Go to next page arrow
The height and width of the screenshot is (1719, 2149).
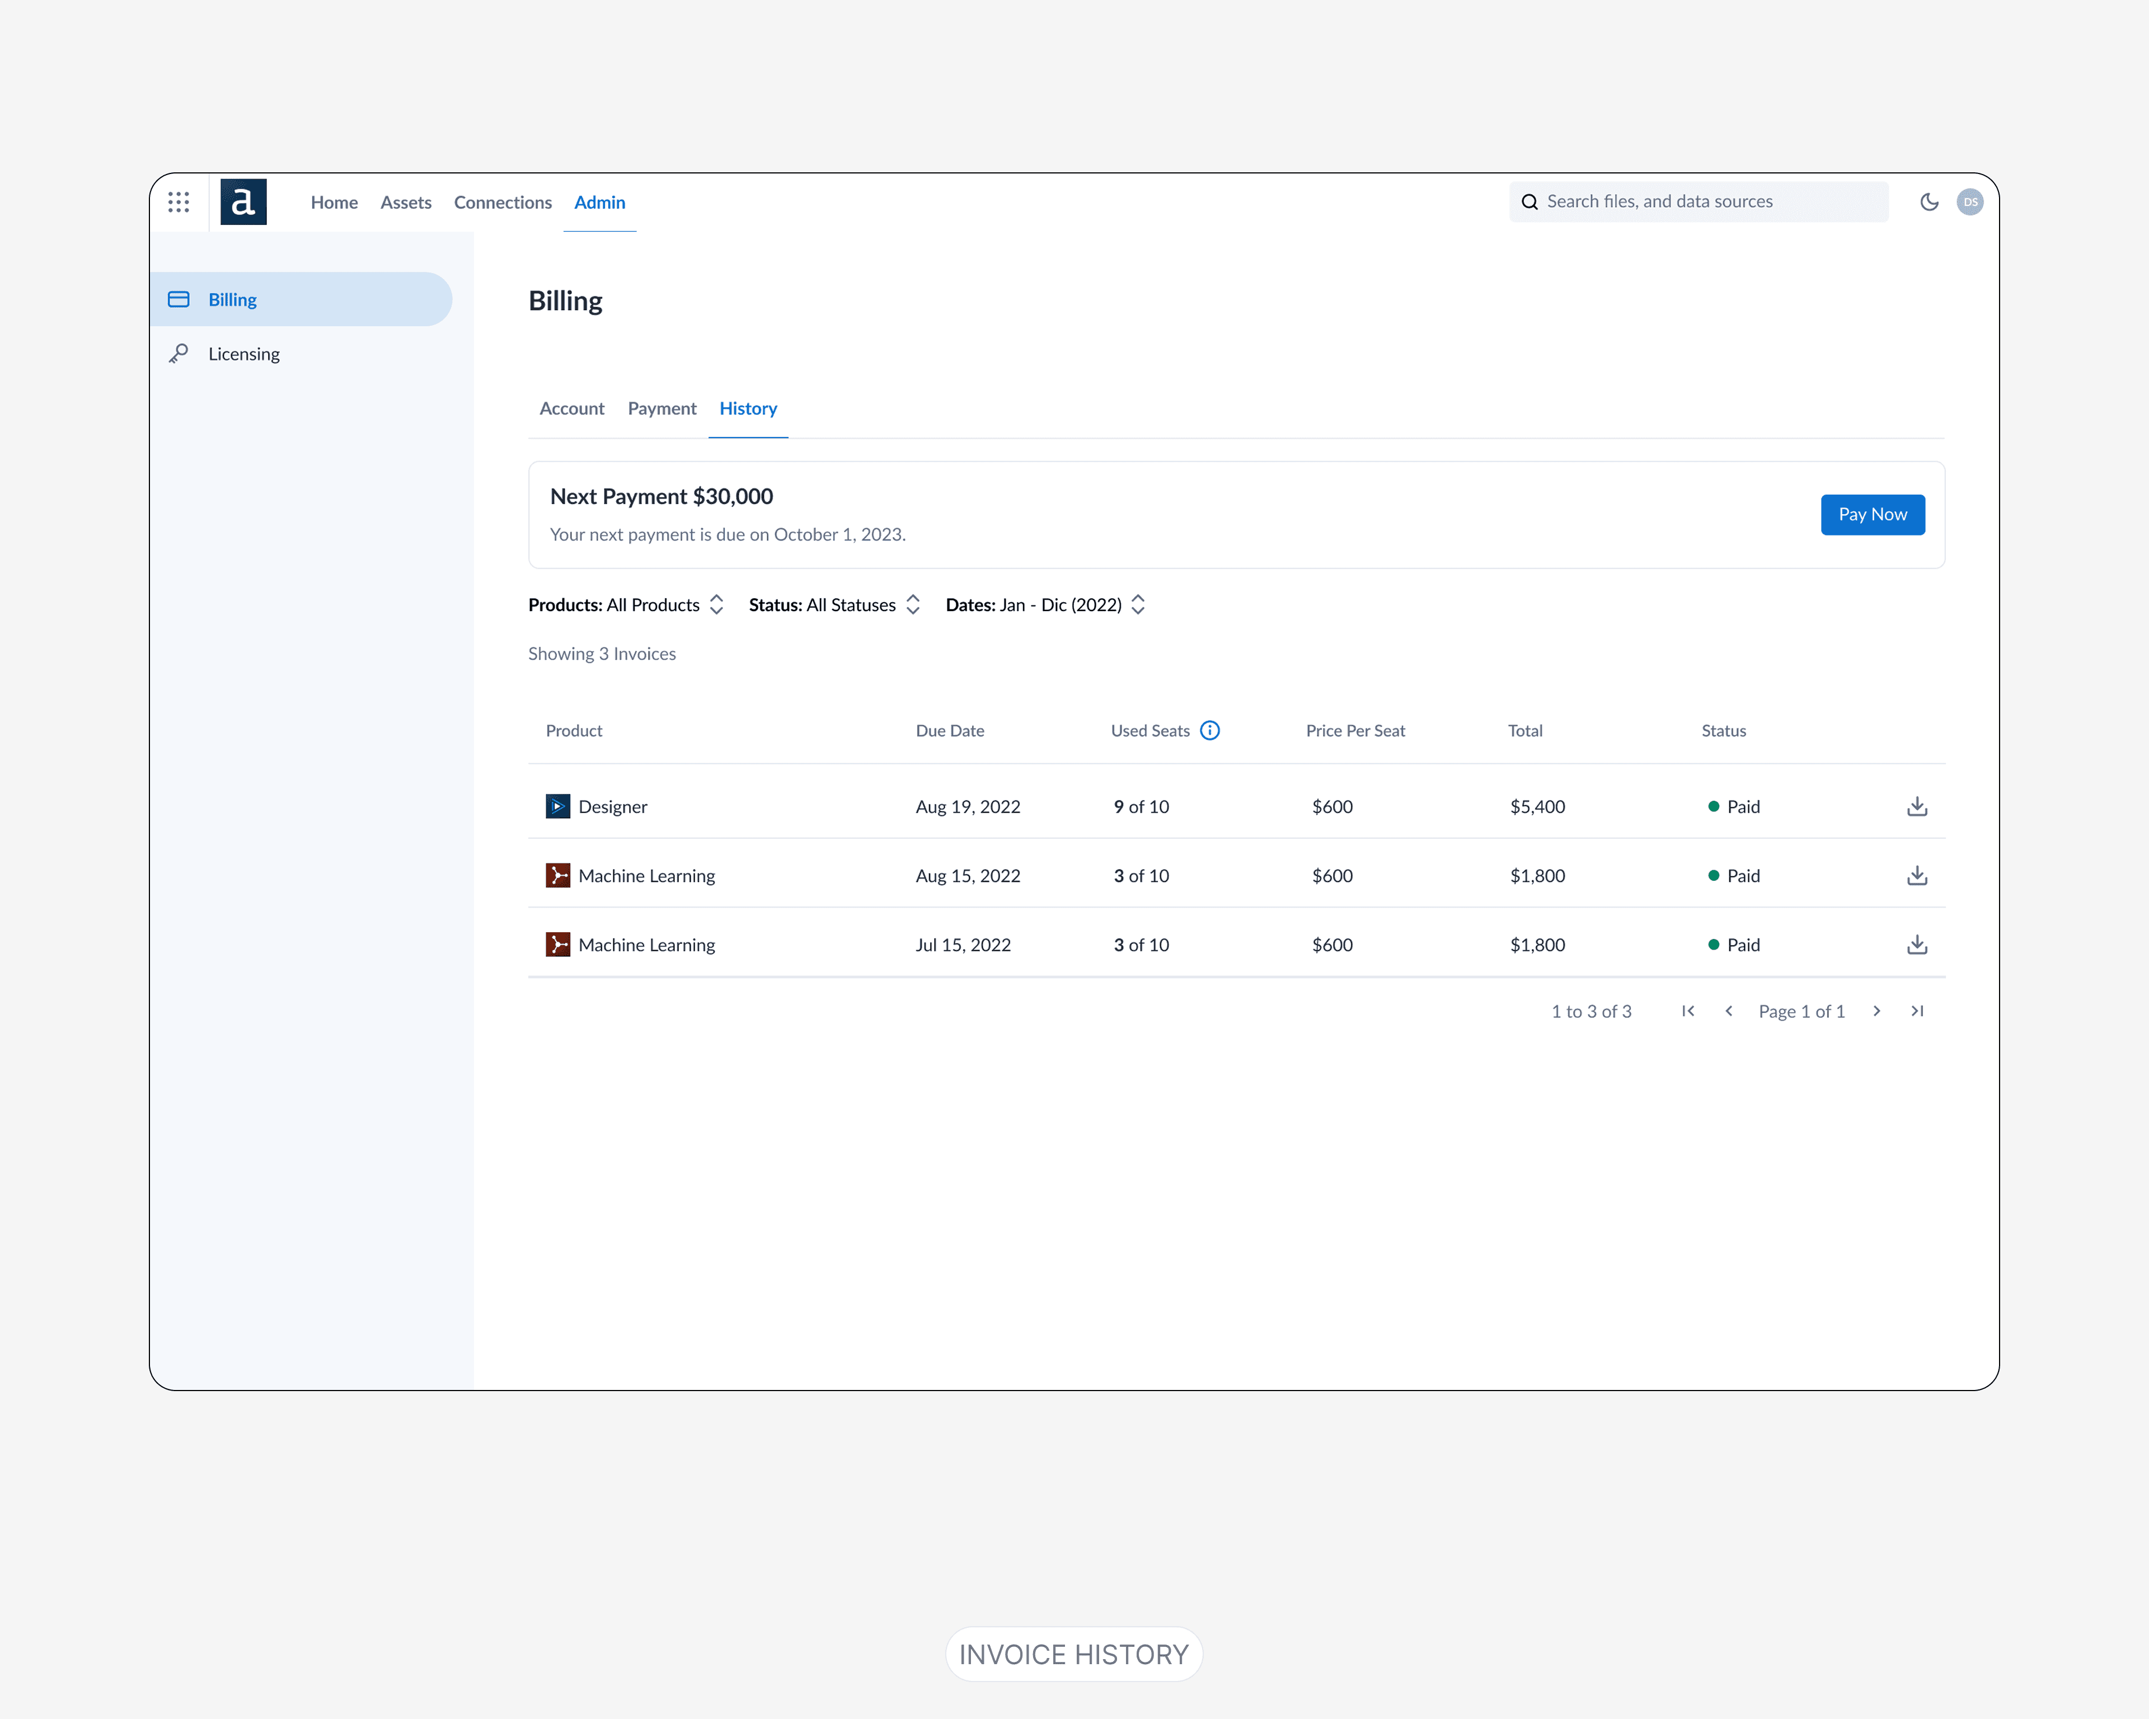pyautogui.click(x=1876, y=1011)
